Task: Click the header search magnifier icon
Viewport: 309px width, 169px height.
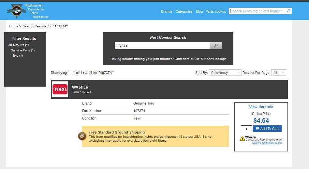Action: tap(288, 11)
